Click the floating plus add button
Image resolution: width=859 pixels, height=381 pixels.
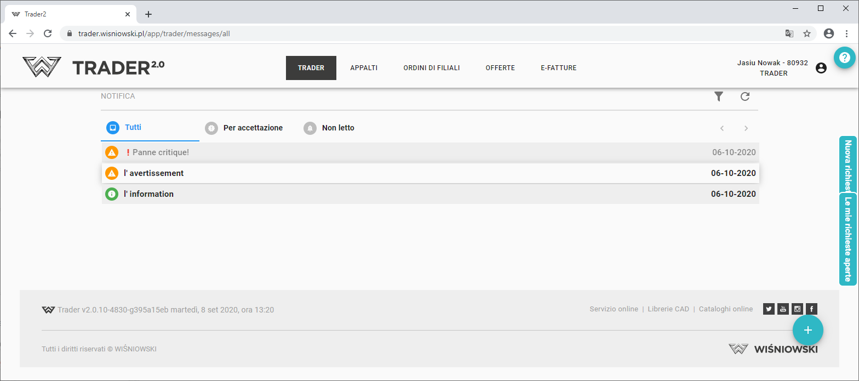pyautogui.click(x=808, y=329)
